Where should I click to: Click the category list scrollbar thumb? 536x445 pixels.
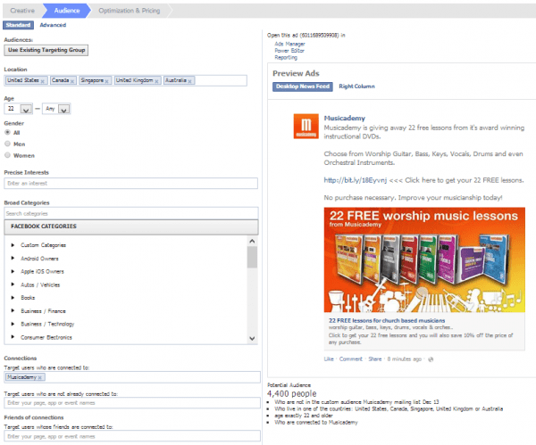point(252,258)
